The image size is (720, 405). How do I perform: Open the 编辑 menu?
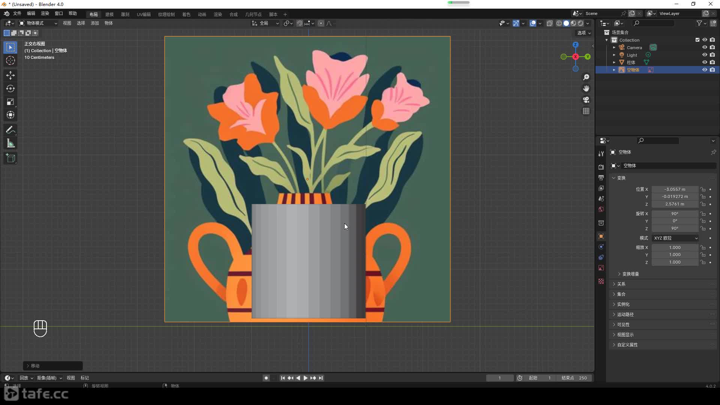tap(31, 13)
